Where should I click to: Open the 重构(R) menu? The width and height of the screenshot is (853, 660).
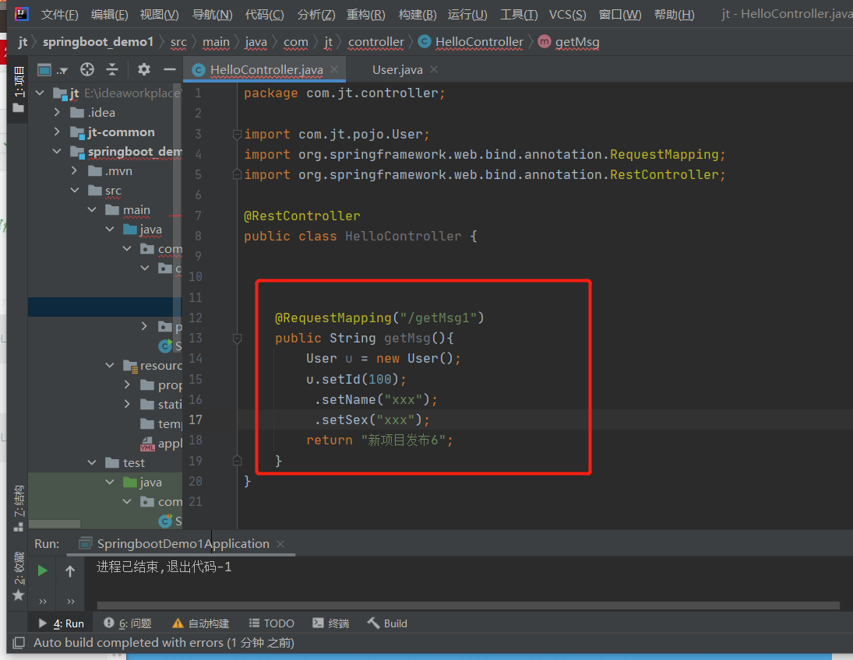coord(365,15)
